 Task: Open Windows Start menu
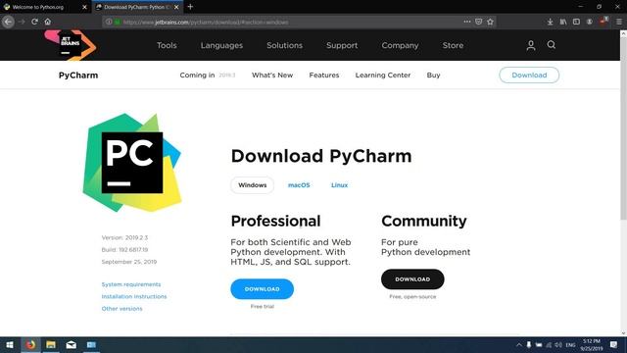coord(10,345)
